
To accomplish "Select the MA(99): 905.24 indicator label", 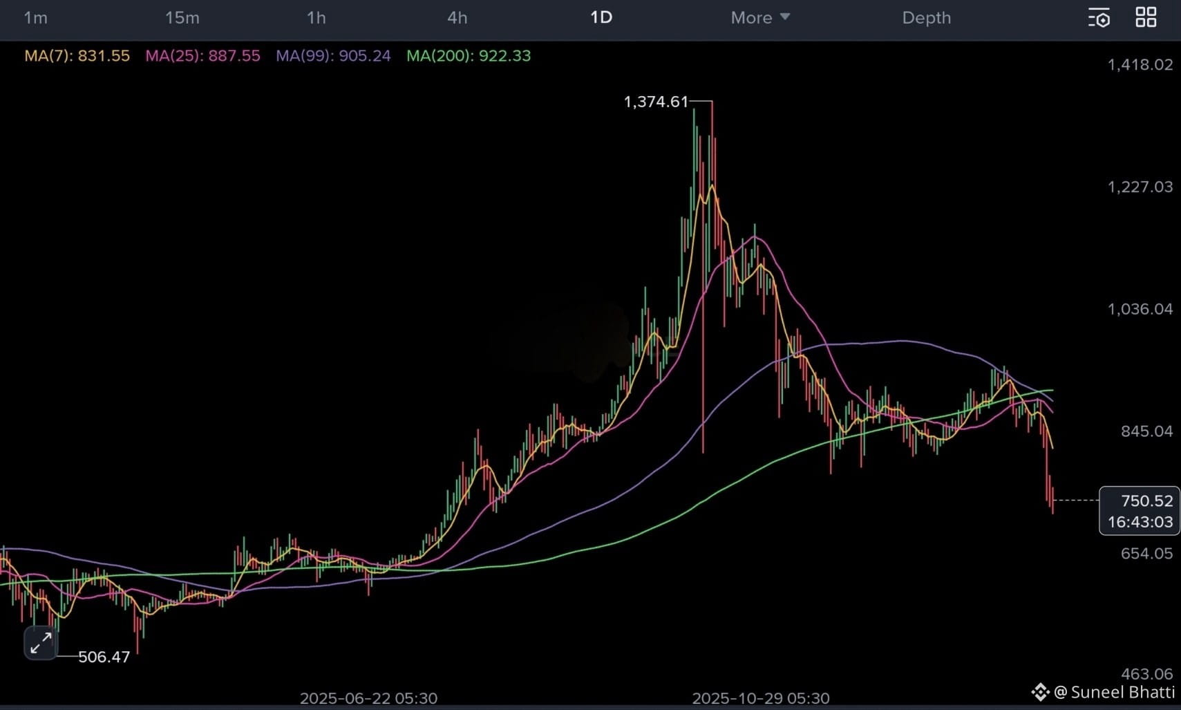I will pos(333,56).
